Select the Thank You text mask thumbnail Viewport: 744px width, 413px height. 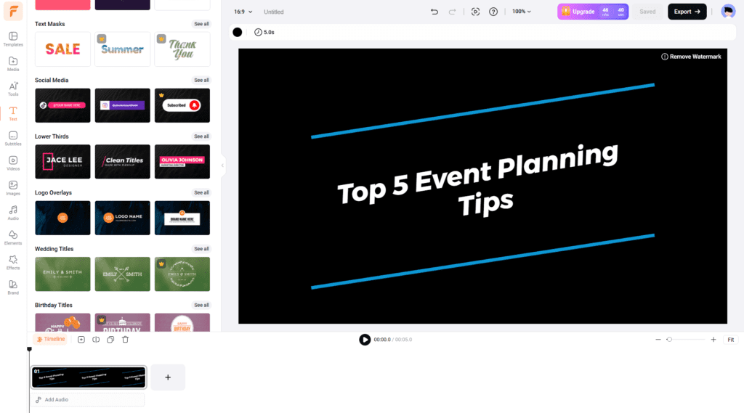(x=182, y=49)
